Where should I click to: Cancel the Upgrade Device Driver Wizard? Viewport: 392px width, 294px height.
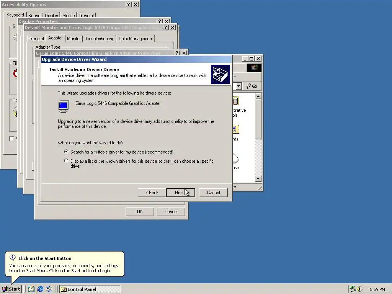213,193
